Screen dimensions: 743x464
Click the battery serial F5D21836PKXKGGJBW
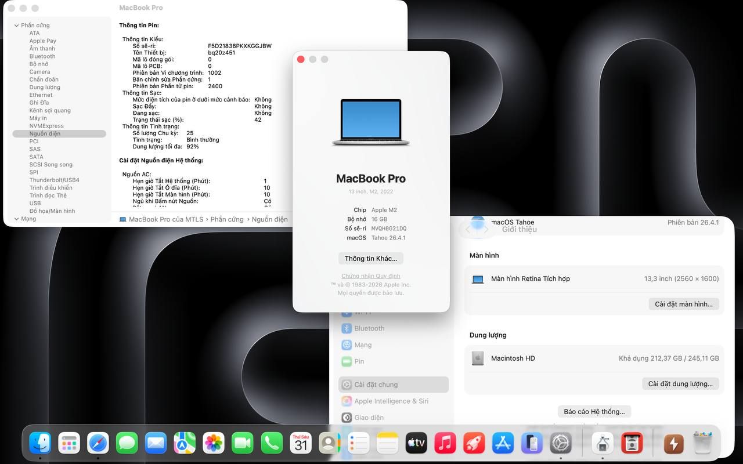pos(240,46)
